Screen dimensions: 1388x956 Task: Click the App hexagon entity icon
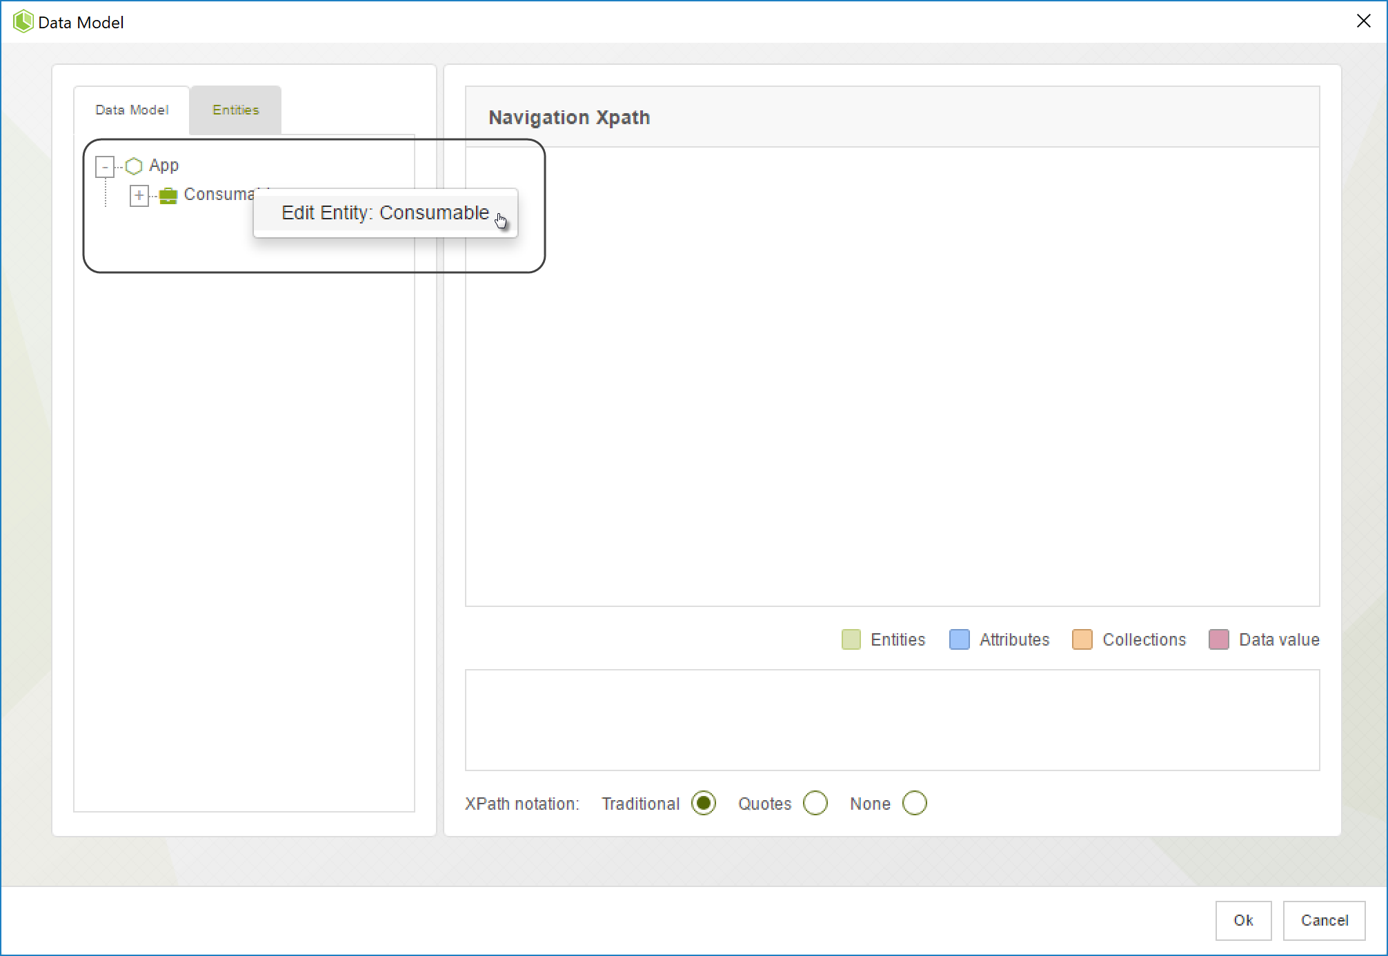pos(134,166)
